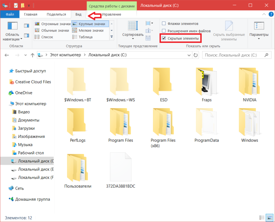
Task: Open the Quick Access Toolbar customize arrow
Action: click(x=29, y=6)
